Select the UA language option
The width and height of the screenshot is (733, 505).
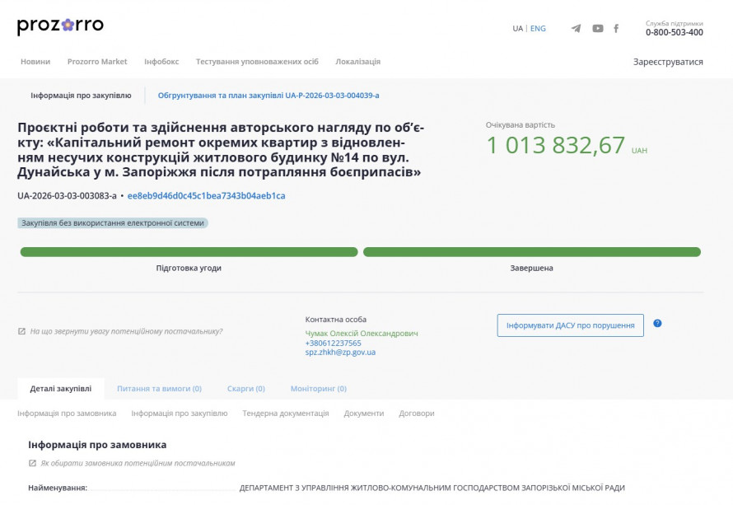point(519,28)
